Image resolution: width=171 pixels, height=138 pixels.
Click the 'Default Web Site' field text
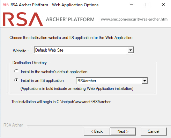point(49,50)
